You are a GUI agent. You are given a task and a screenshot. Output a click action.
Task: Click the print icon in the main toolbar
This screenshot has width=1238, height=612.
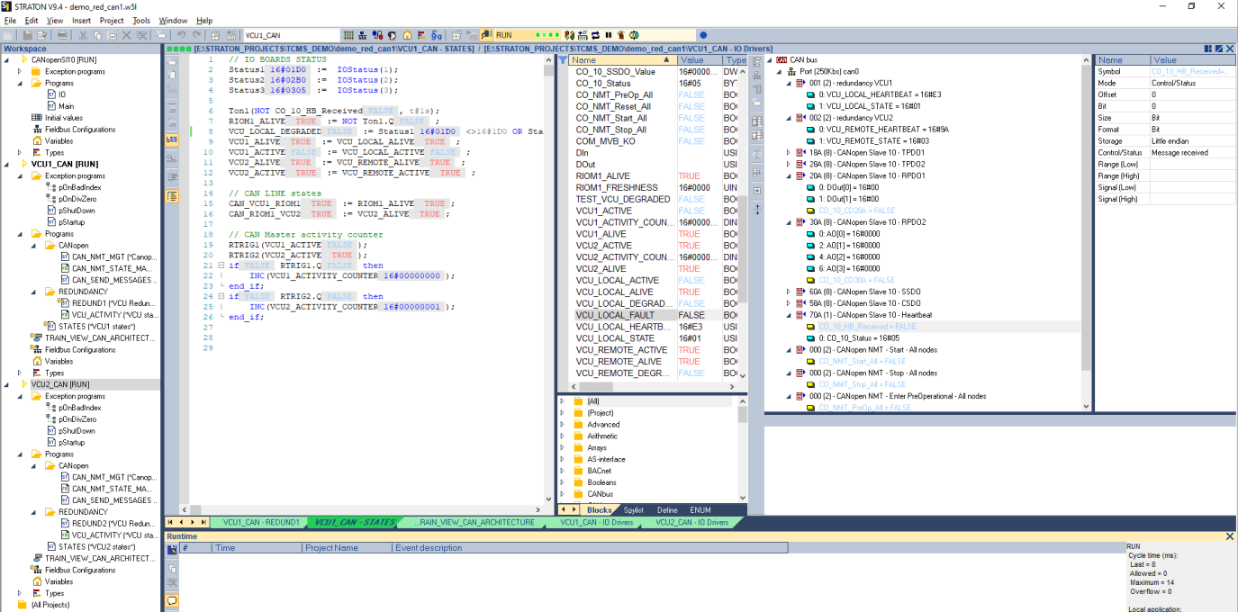click(x=62, y=35)
